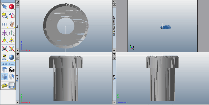This screenshot has width=209, height=105.
Task: Click the purple multi-arrow move tool
Action: pyautogui.click(x=4, y=33)
